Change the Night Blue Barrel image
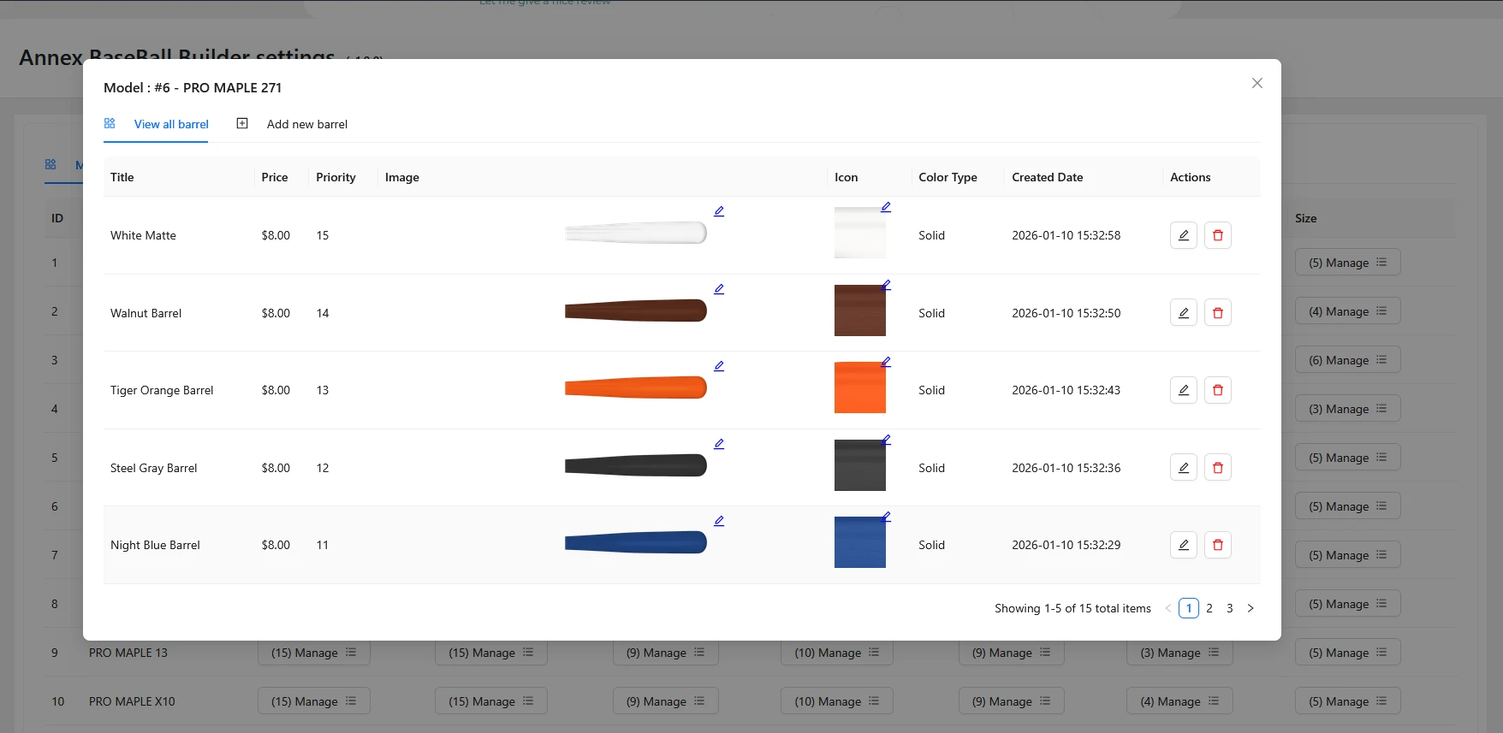The height and width of the screenshot is (733, 1503). click(719, 521)
